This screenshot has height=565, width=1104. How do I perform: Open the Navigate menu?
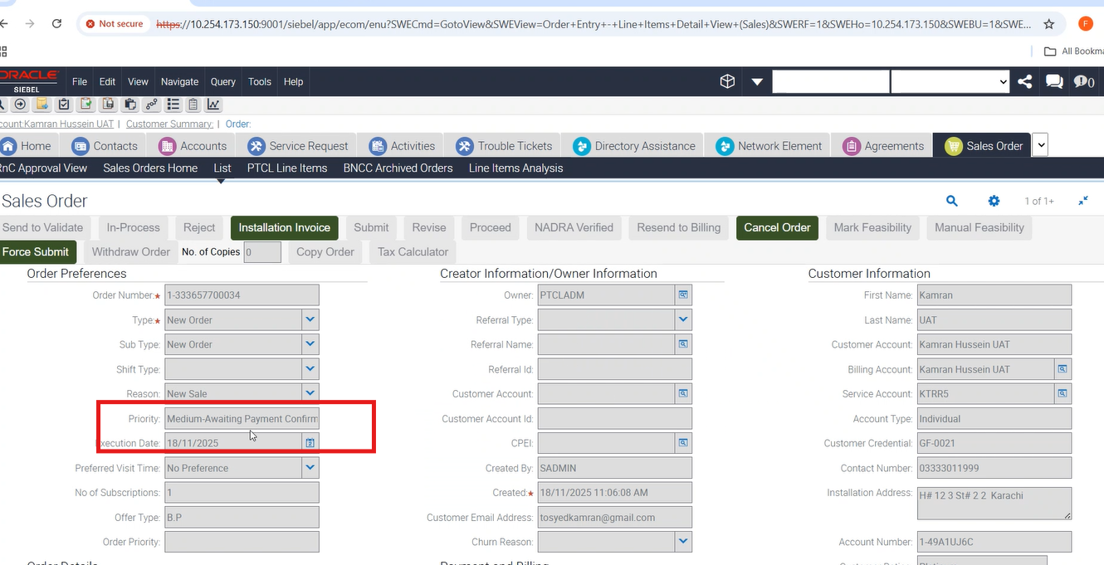coord(179,81)
